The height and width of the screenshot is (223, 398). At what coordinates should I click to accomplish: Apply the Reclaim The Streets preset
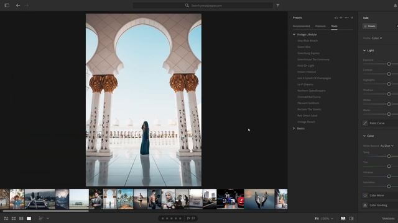coord(309,110)
